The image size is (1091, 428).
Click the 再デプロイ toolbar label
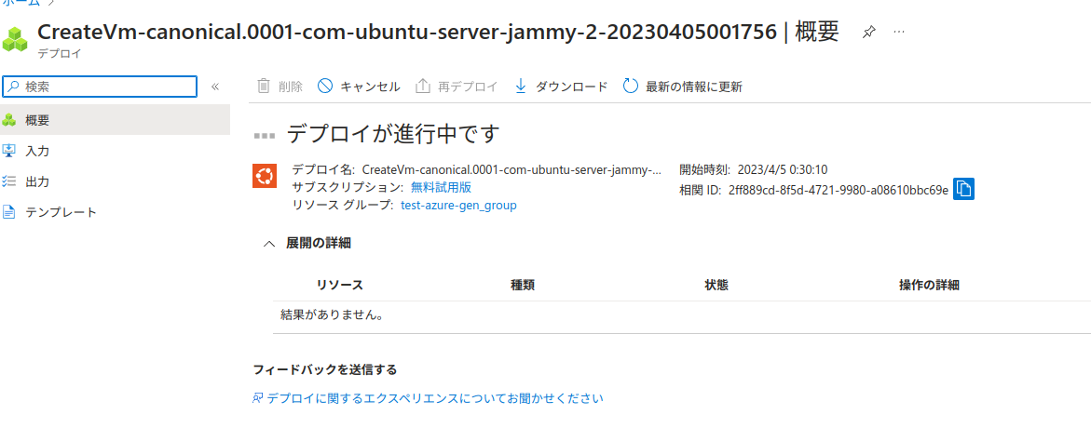pyautogui.click(x=469, y=87)
